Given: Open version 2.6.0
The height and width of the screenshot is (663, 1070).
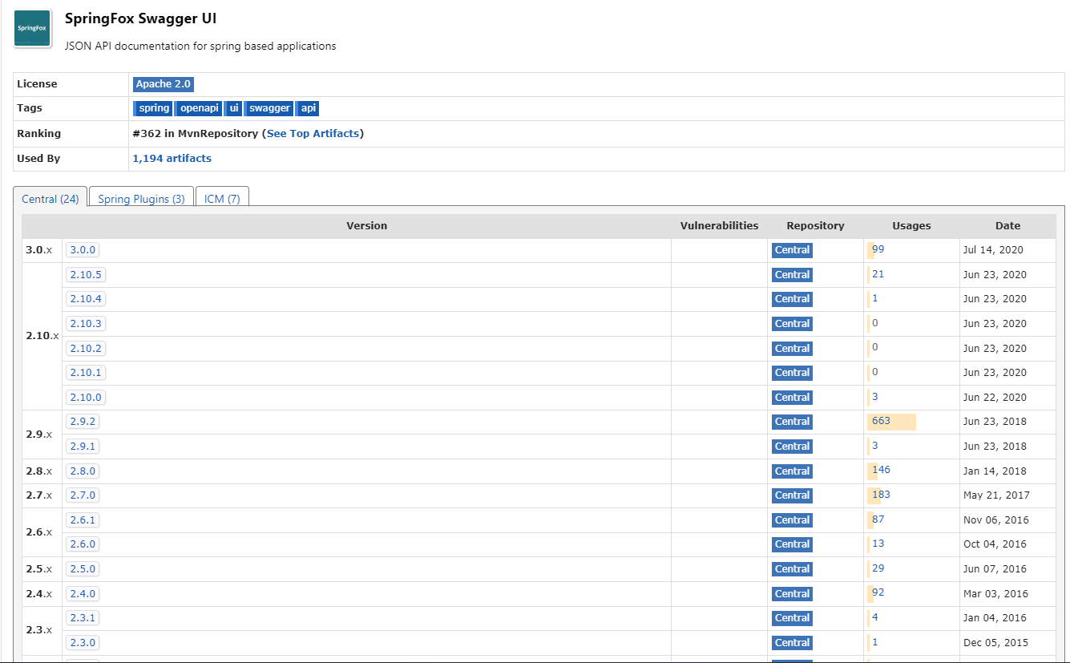Looking at the screenshot, I should [83, 544].
